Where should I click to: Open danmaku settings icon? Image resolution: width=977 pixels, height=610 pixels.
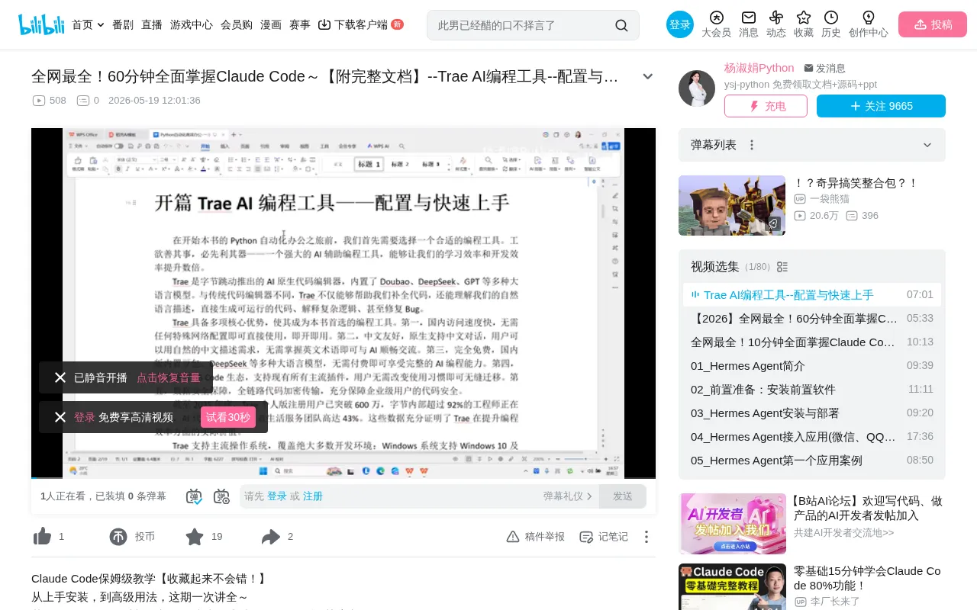[x=221, y=496]
